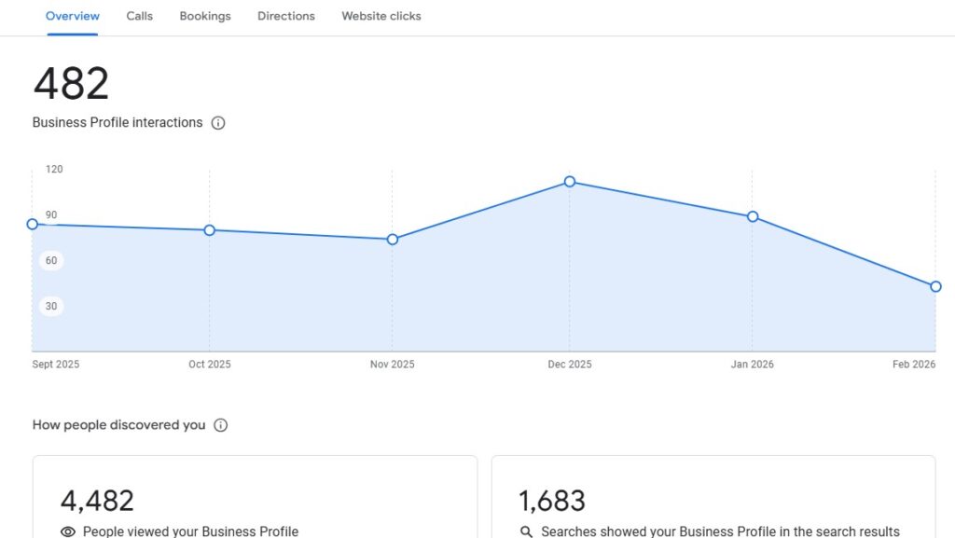
Task: Switch to the Website clicks tab
Action: pyautogui.click(x=381, y=16)
